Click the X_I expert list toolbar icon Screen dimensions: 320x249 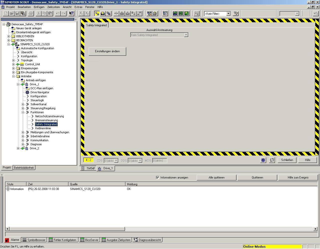[x=81, y=13]
